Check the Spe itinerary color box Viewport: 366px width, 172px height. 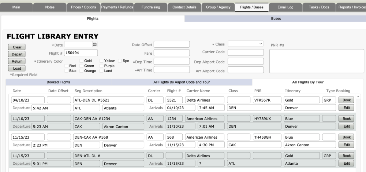pos(120,61)
